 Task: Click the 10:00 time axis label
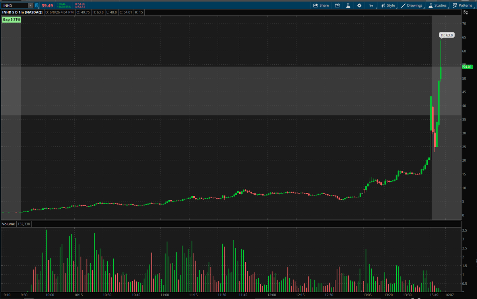point(50,295)
